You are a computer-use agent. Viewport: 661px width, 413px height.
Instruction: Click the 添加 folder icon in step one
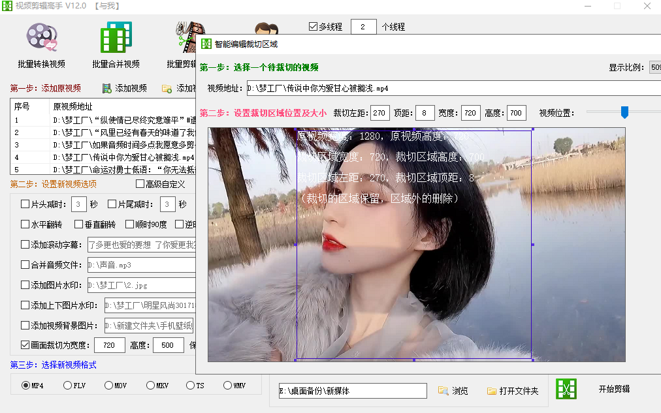click(x=167, y=89)
